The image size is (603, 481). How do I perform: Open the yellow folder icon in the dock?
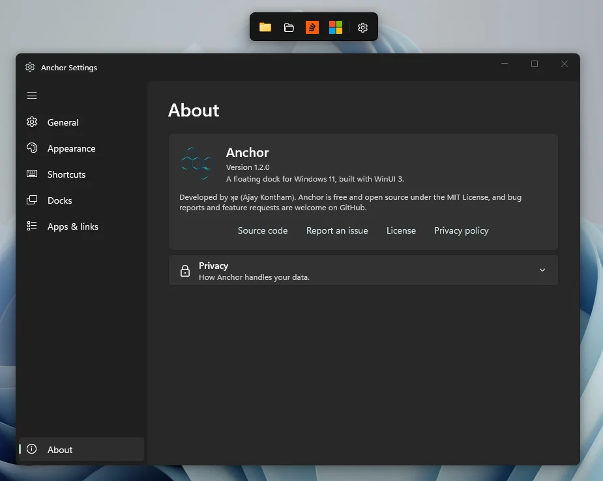[265, 27]
